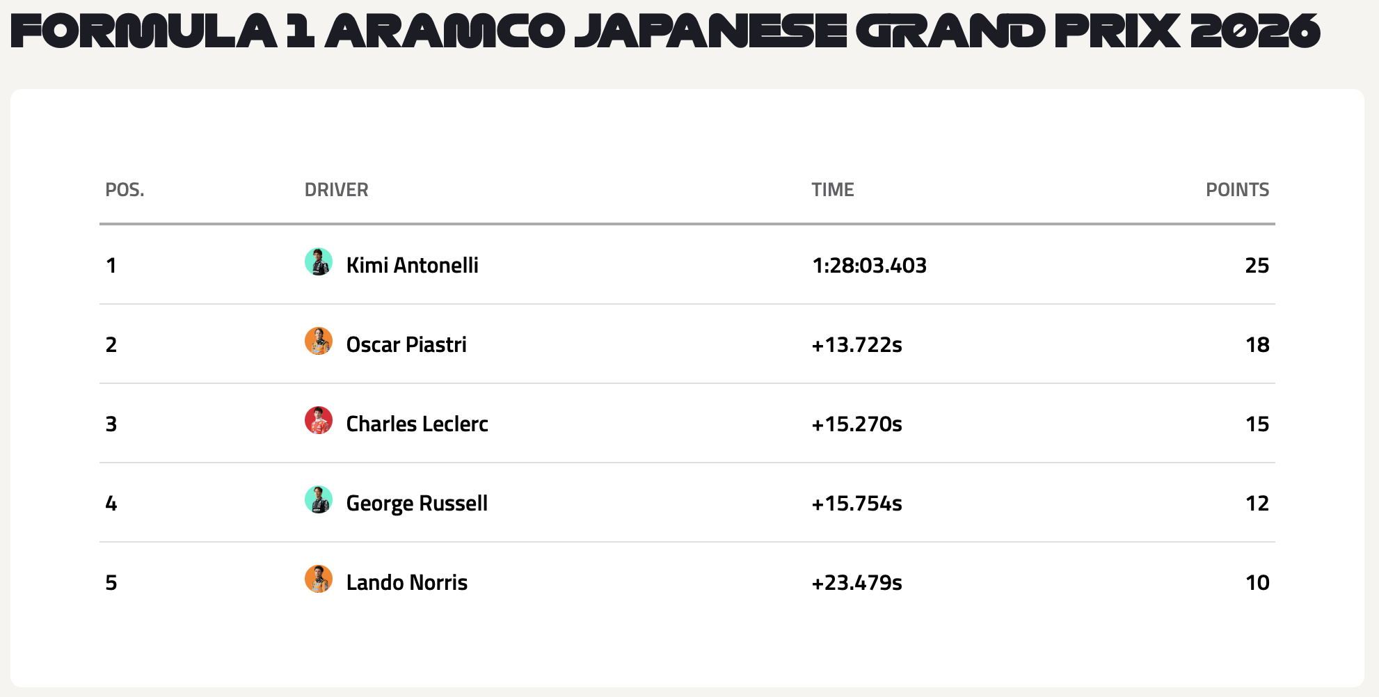Open George Russell driver name link
Screen dimensions: 1379x697
point(417,503)
